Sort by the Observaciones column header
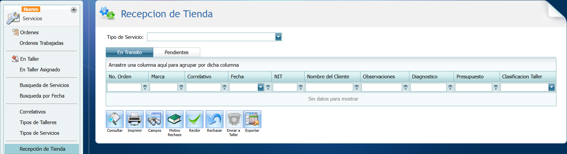The height and width of the screenshot is (154, 567). (385, 76)
